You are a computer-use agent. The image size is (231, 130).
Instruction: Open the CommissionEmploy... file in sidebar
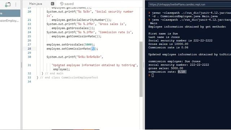click(9, 21)
